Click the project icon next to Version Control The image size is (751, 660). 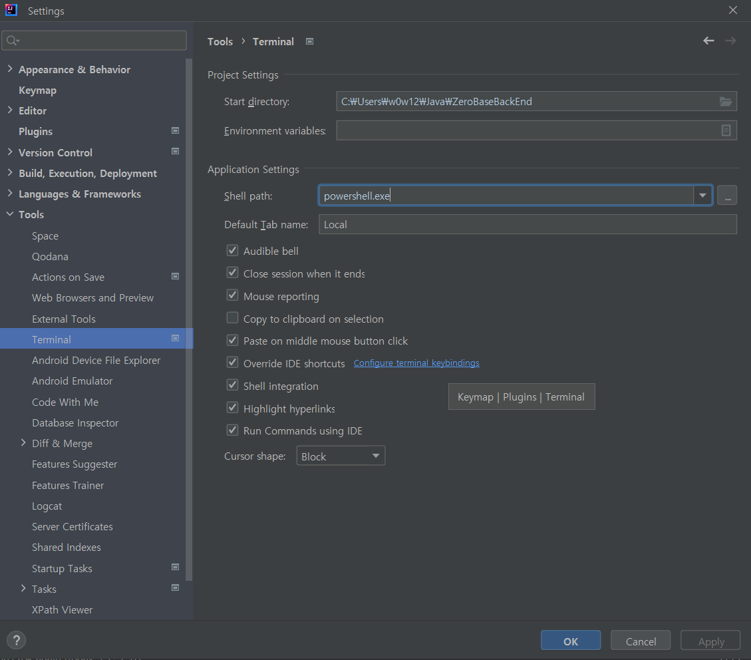pos(176,151)
